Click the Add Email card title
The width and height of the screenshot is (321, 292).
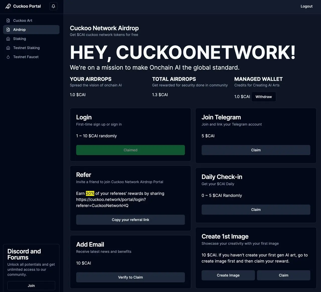90,244
